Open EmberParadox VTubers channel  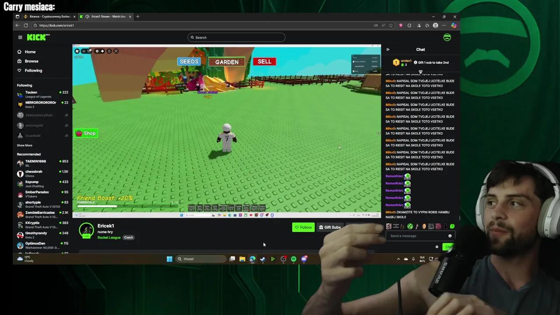coord(42,194)
